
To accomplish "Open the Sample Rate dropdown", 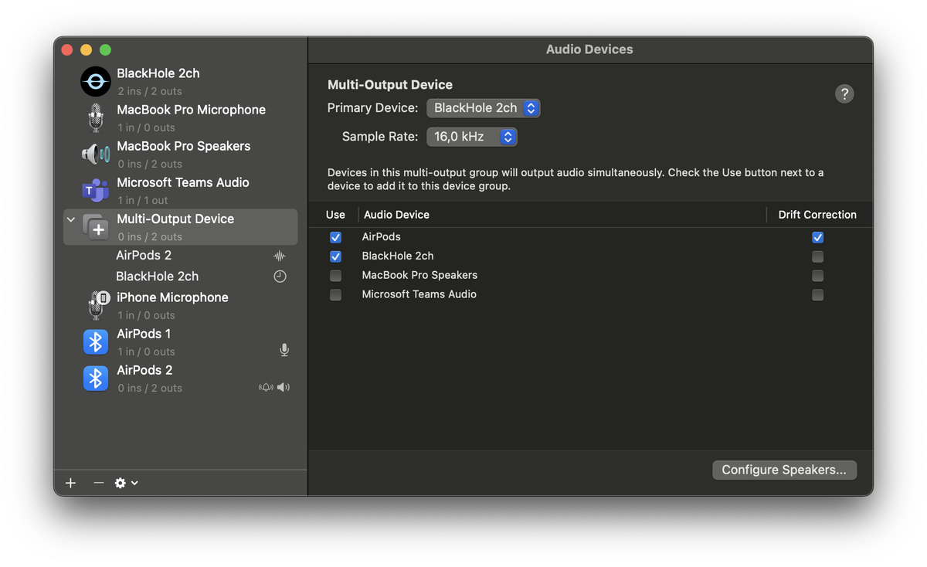I will (472, 137).
